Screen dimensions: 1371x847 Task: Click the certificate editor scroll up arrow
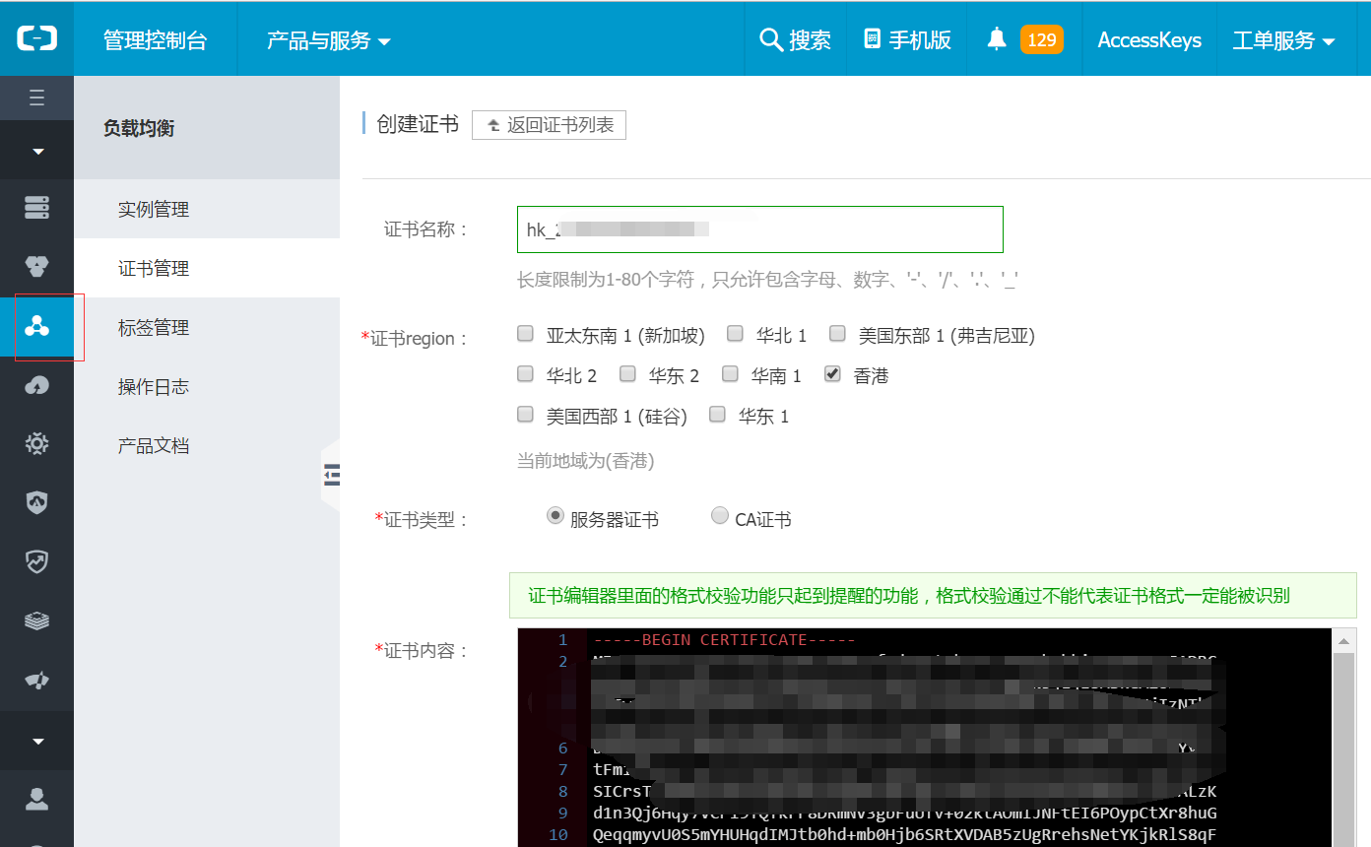pos(1344,641)
